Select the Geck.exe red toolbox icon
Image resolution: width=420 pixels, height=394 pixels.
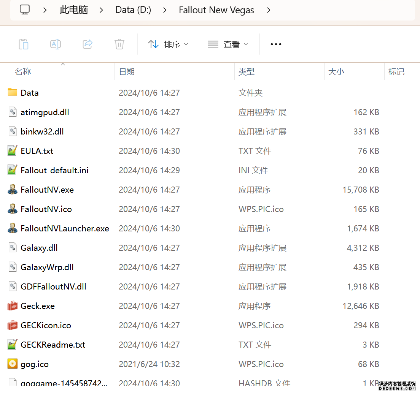click(x=13, y=306)
